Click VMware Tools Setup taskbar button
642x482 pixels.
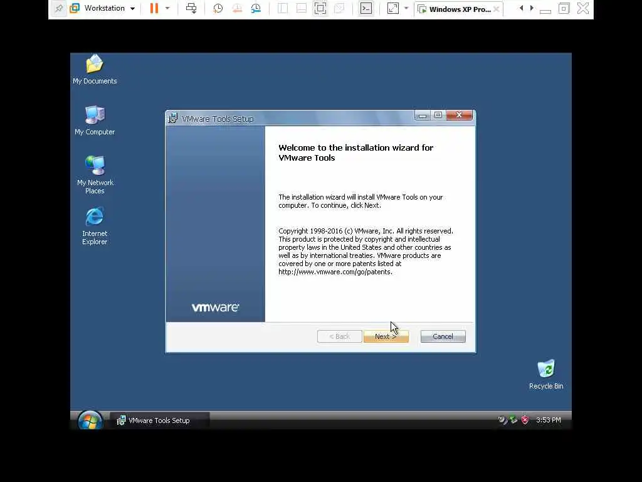(x=160, y=420)
